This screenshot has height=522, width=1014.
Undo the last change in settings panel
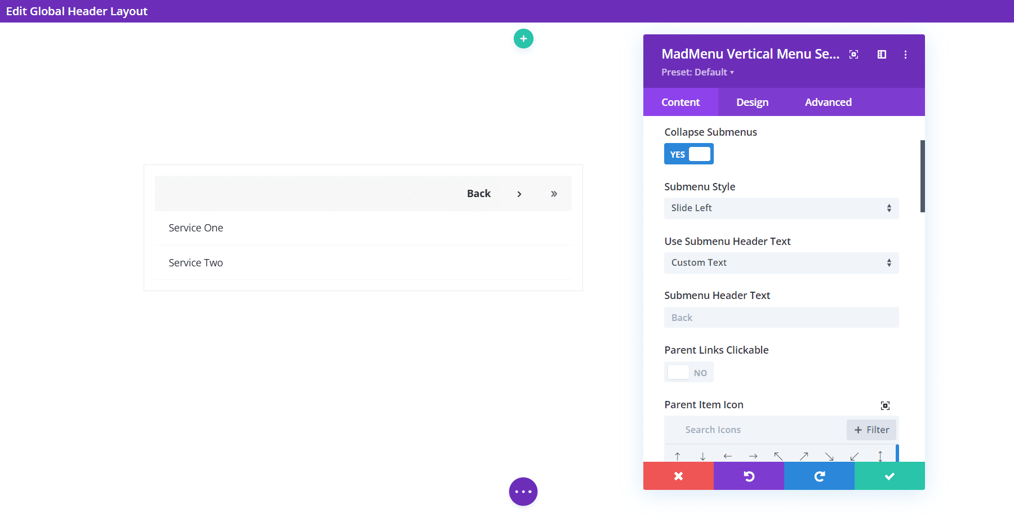749,476
